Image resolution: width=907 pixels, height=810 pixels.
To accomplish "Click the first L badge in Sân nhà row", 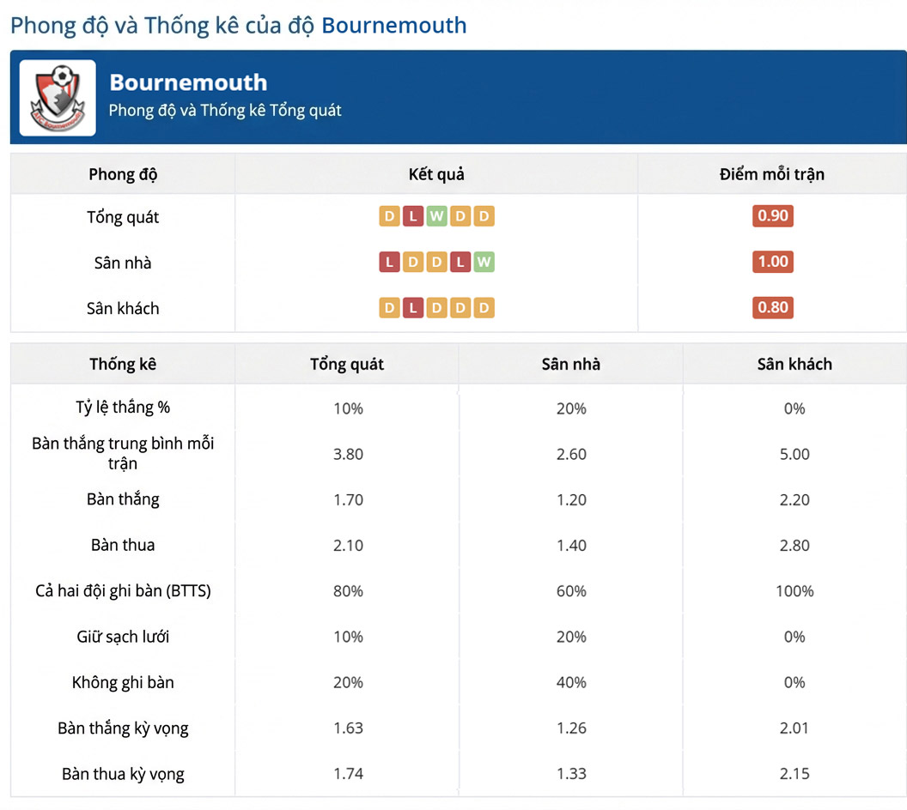I will (389, 262).
